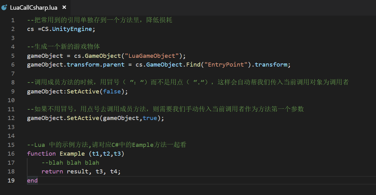Click the keyword function on line 16
This screenshot has width=376, height=195.
[x=41, y=153]
